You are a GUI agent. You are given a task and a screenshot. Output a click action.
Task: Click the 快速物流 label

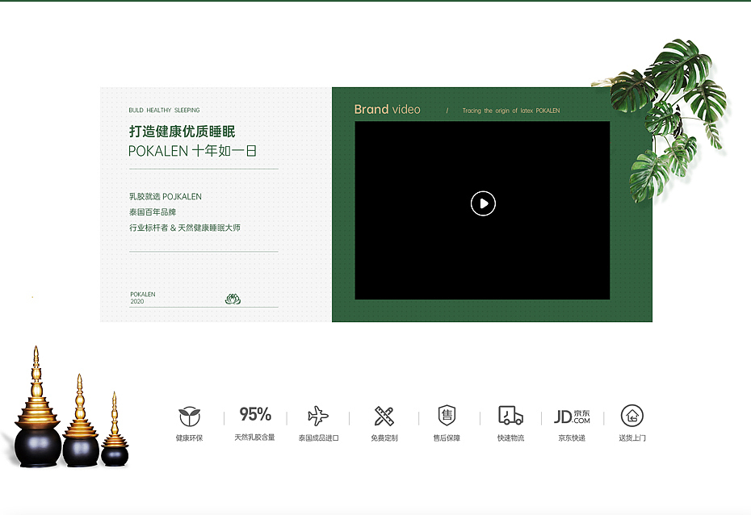pos(510,438)
